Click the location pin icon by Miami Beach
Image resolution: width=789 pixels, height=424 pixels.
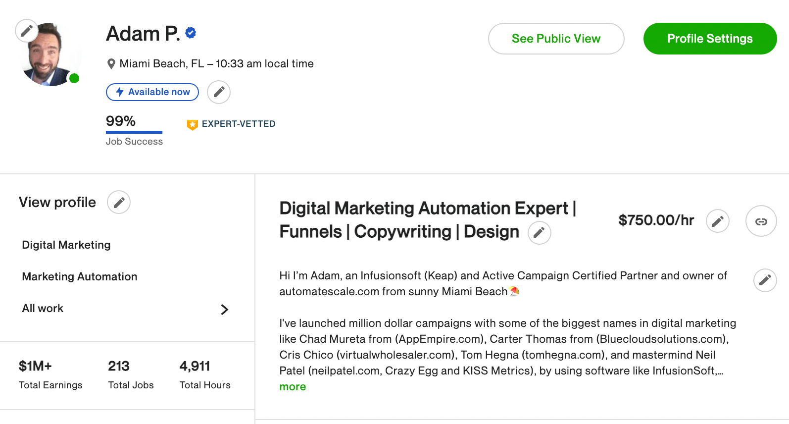[111, 64]
